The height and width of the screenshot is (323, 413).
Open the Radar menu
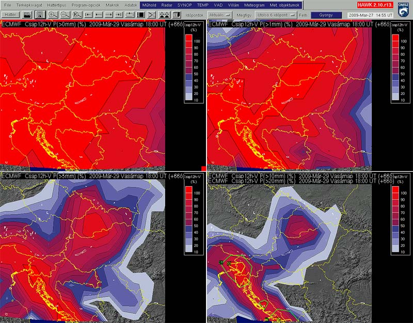[x=167, y=5]
